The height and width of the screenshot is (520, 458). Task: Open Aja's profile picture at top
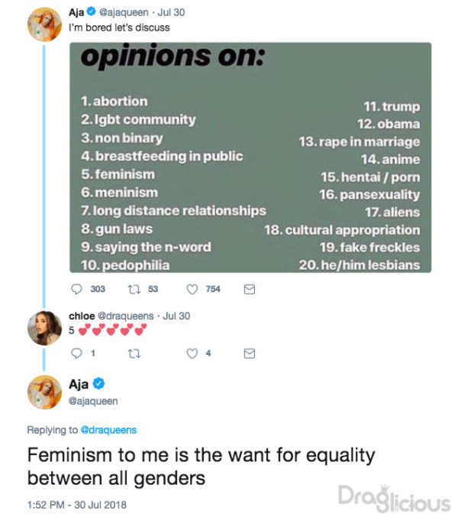click(43, 24)
